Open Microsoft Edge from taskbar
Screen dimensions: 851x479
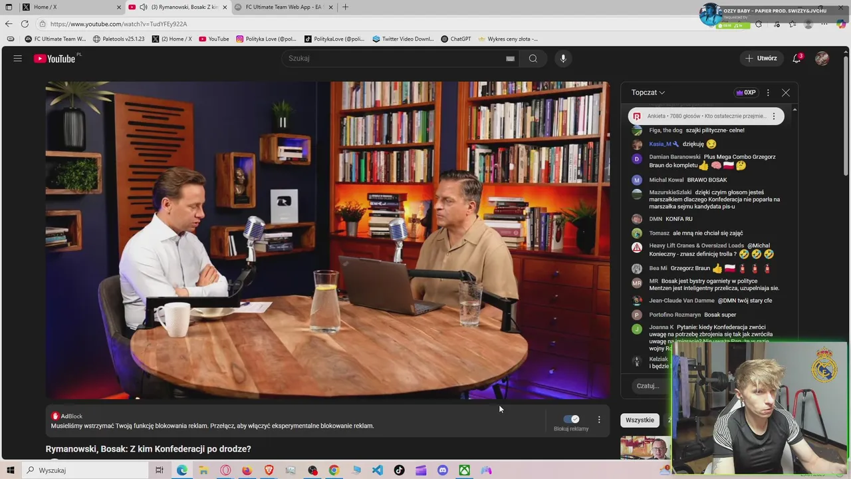182,470
